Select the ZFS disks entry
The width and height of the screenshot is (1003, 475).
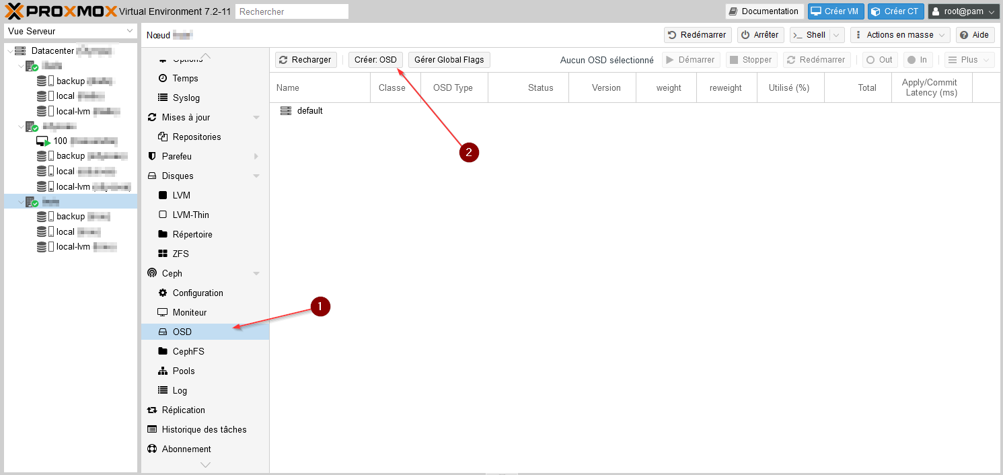[x=180, y=254]
